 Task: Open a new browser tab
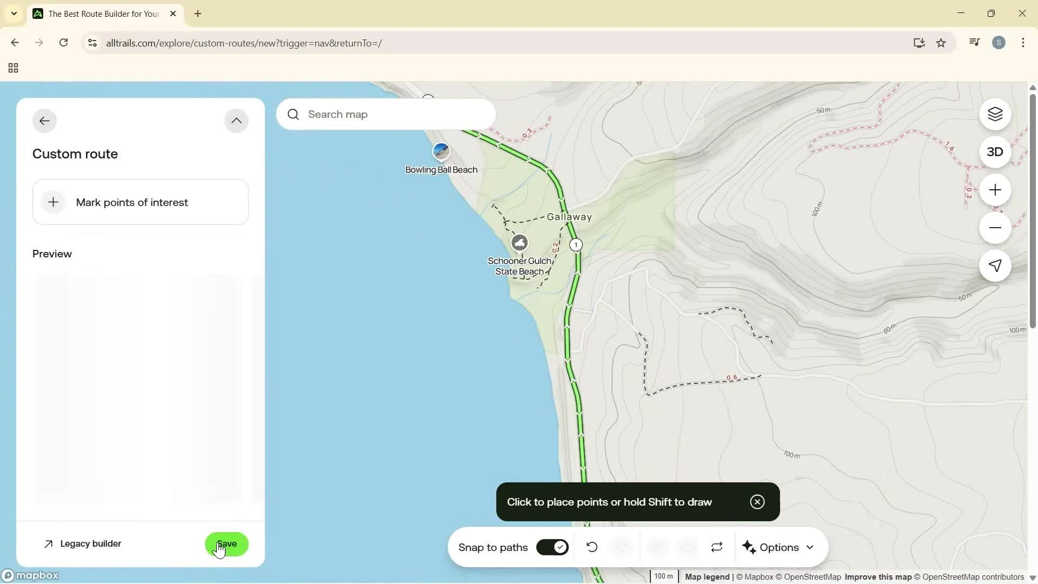tap(197, 14)
